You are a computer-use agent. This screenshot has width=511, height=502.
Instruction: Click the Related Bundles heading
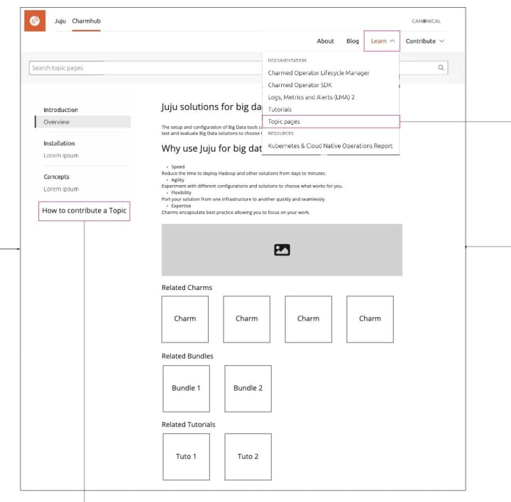[x=187, y=356]
